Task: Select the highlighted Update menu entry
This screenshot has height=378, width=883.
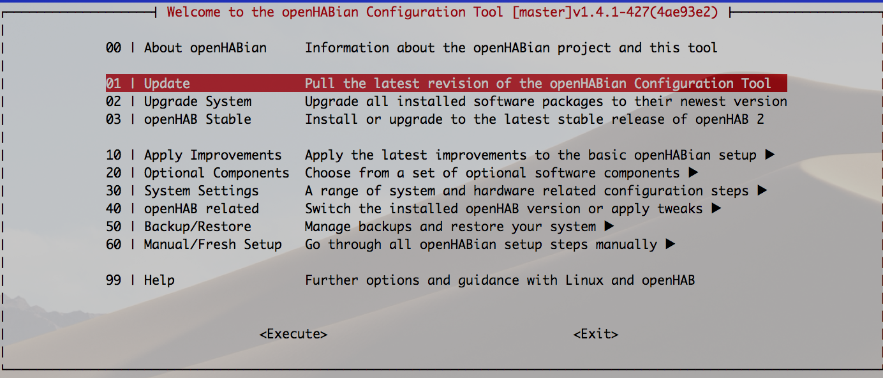Action: [167, 84]
